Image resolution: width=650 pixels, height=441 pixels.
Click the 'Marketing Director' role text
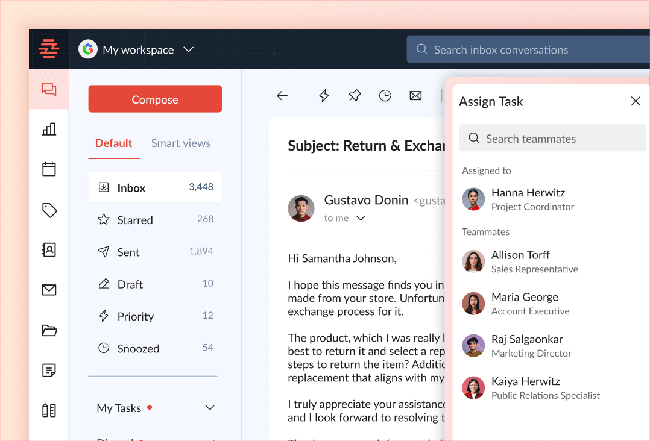pyautogui.click(x=531, y=353)
